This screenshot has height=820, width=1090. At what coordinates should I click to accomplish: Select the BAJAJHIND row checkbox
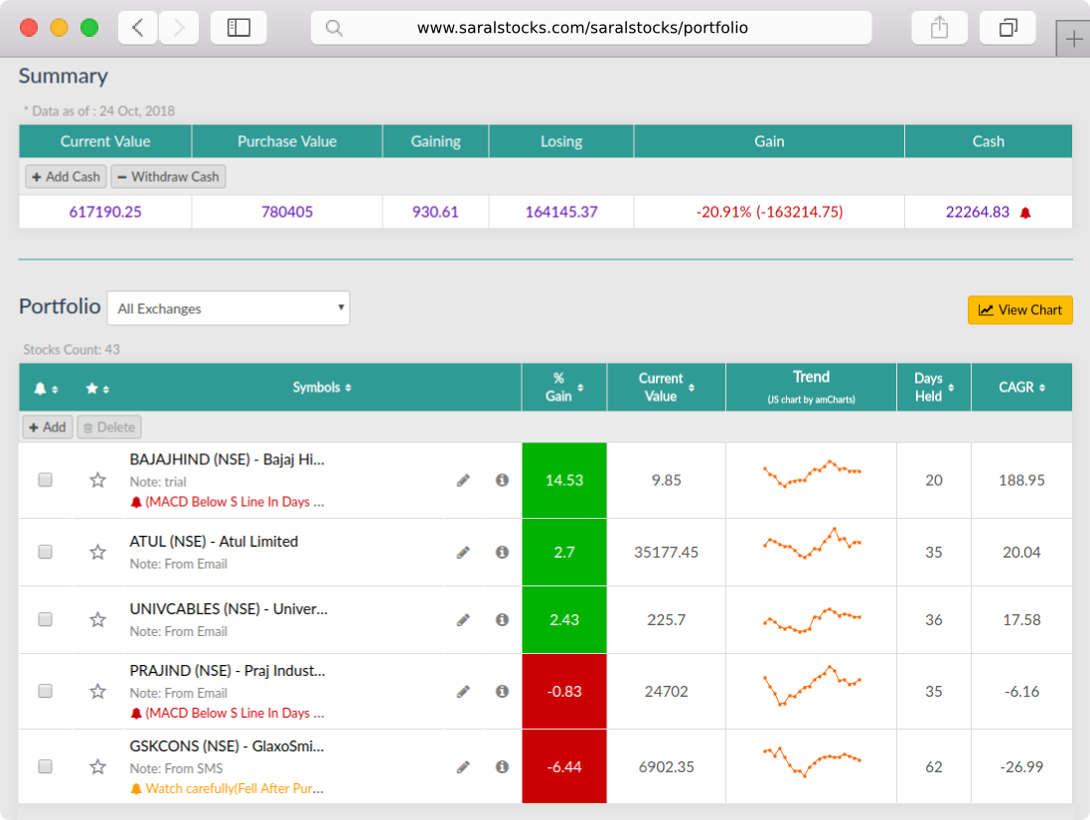[45, 480]
